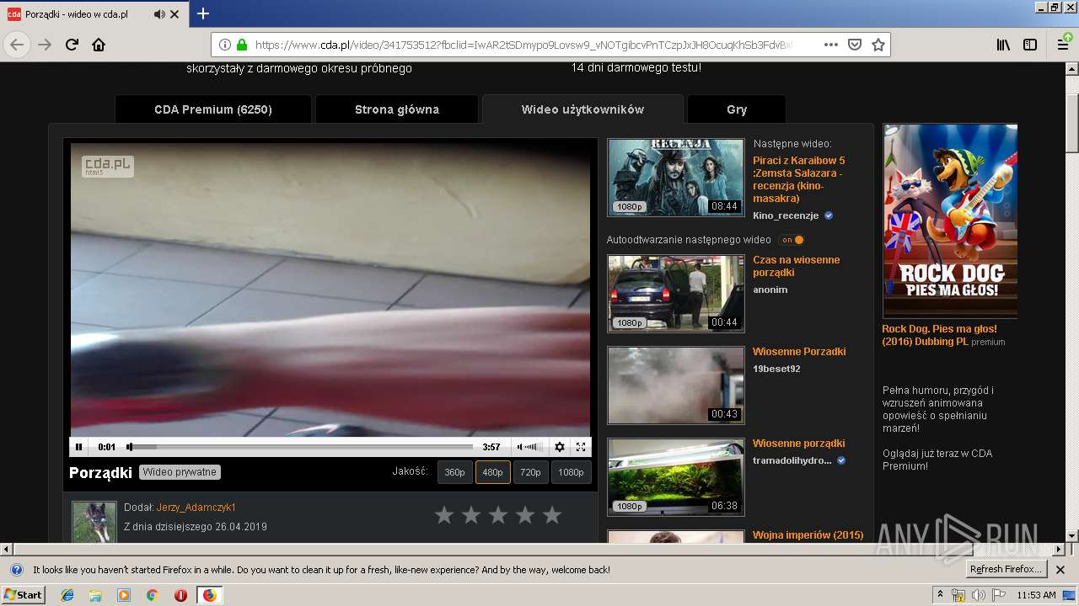Viewport: 1079px width, 606px height.
Task: Switch to Wideo użytkowników tab
Action: pyautogui.click(x=582, y=109)
